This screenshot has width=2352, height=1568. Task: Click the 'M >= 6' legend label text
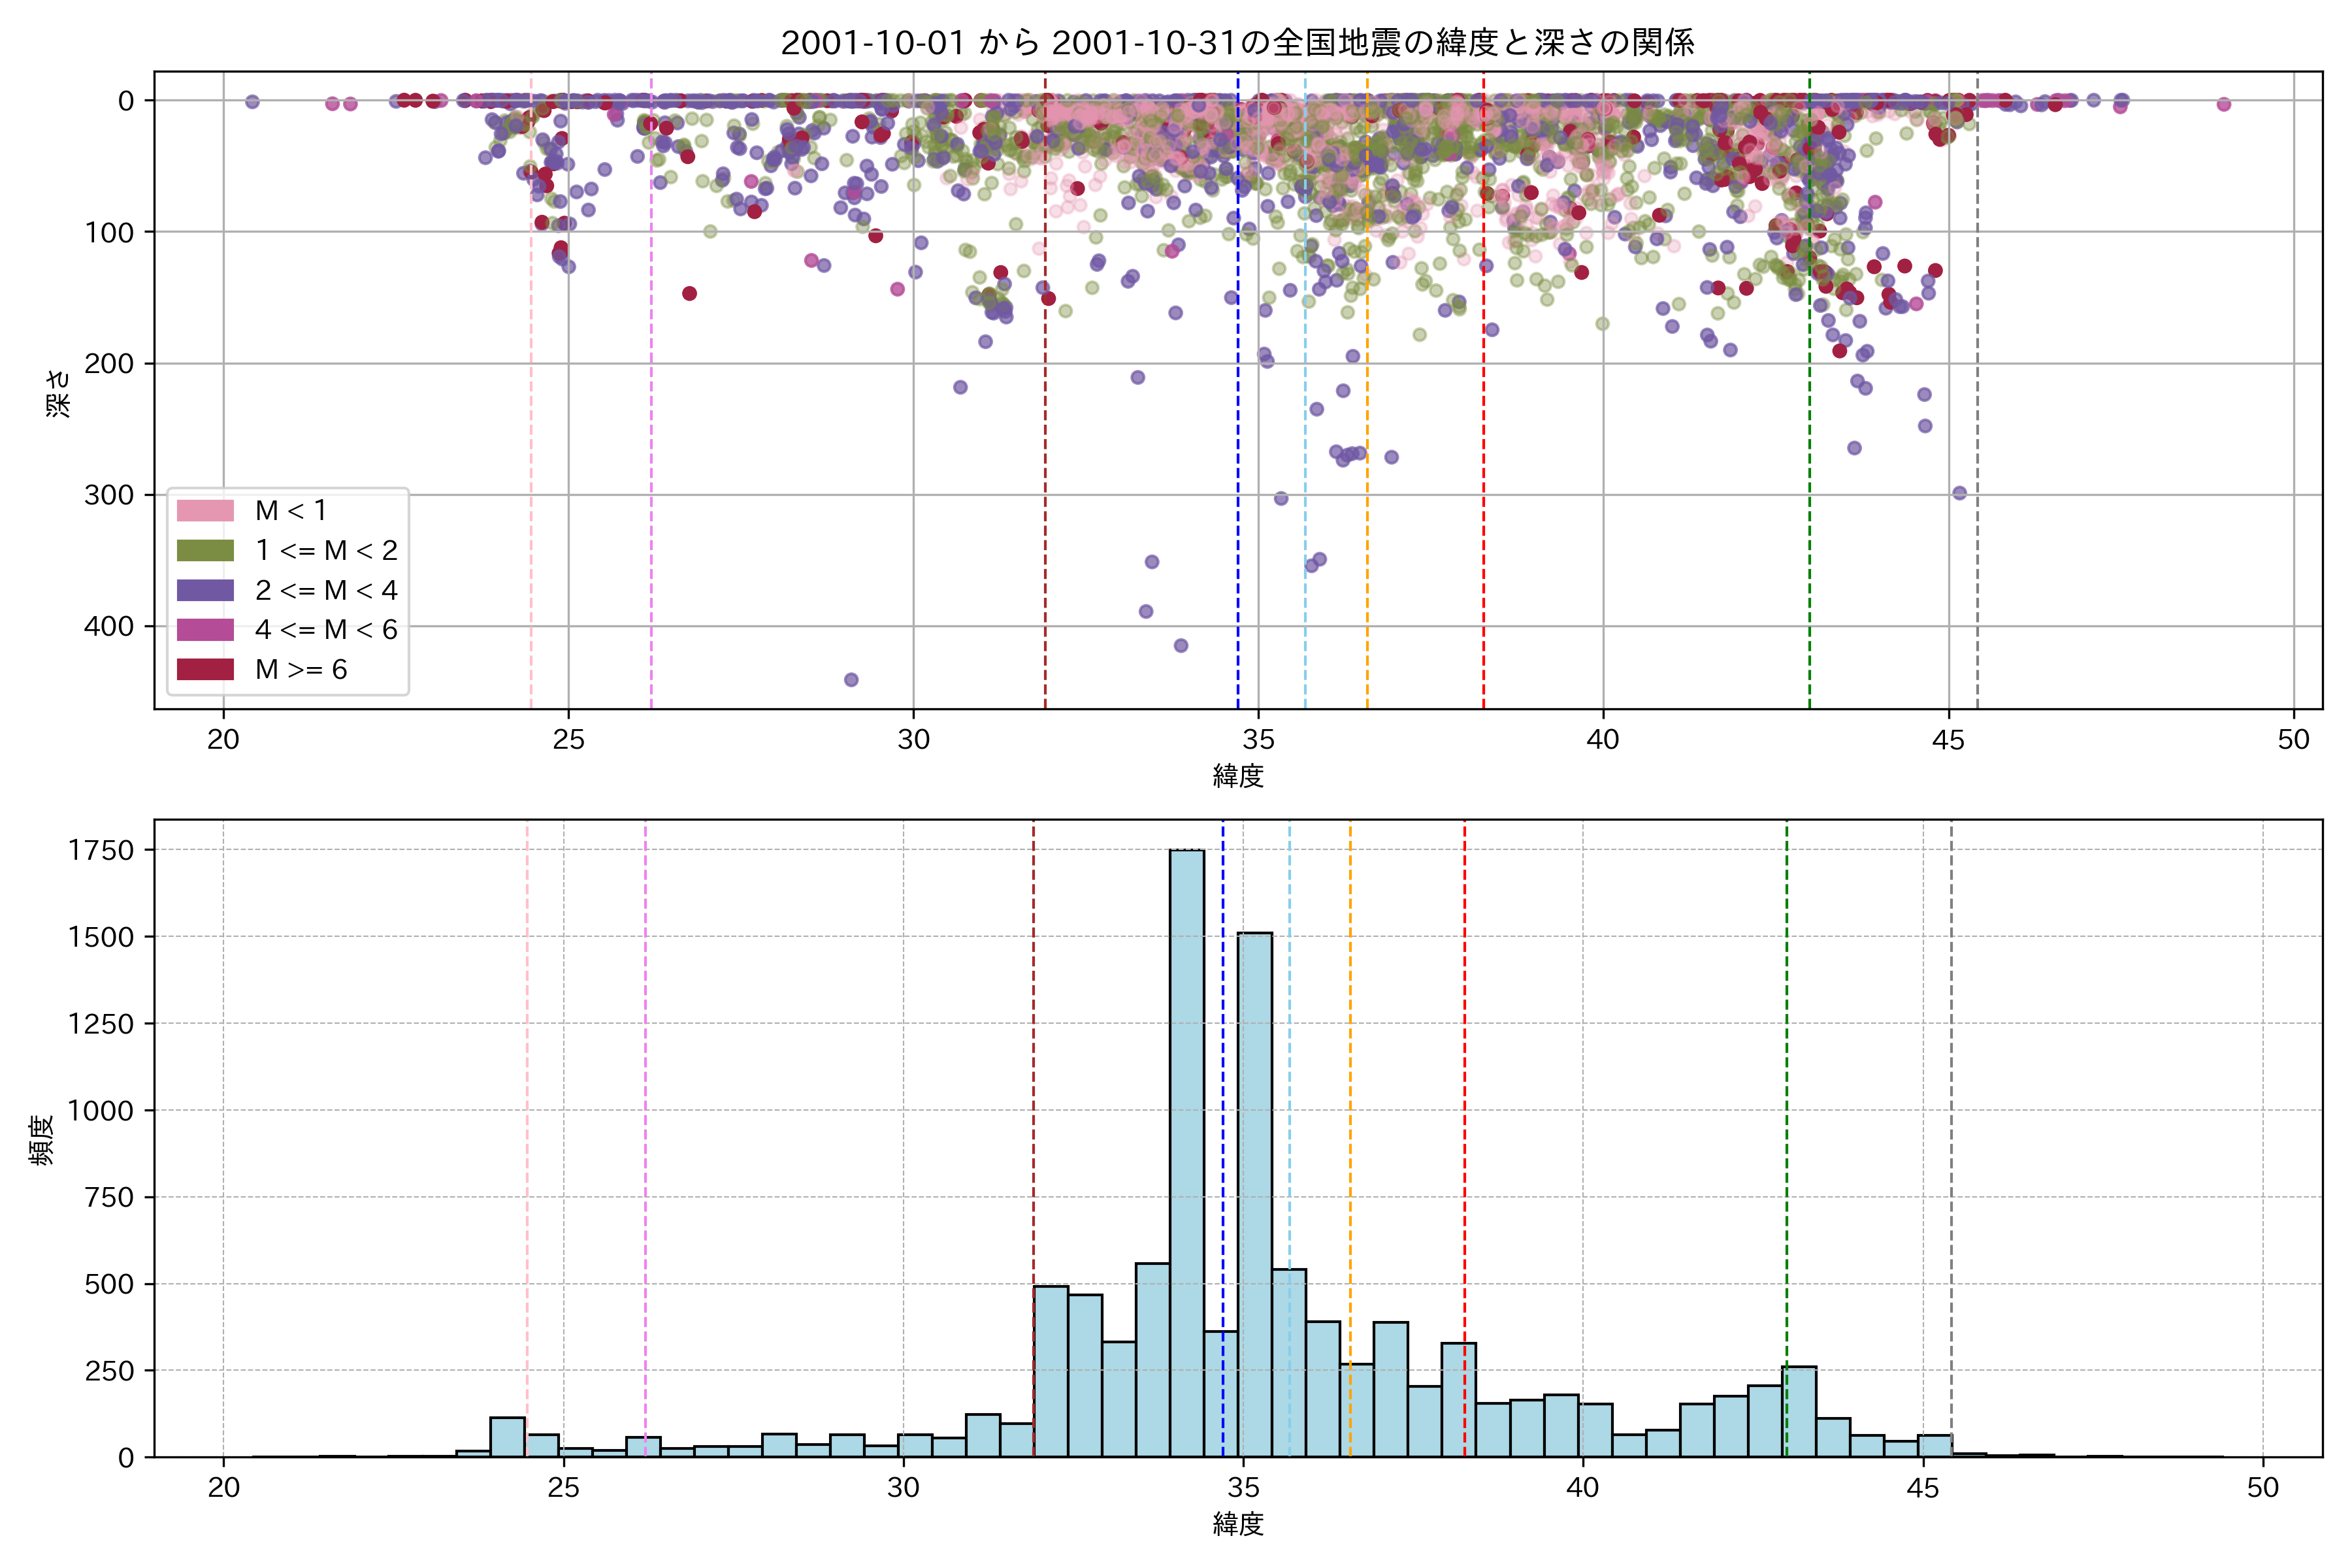coord(301,670)
